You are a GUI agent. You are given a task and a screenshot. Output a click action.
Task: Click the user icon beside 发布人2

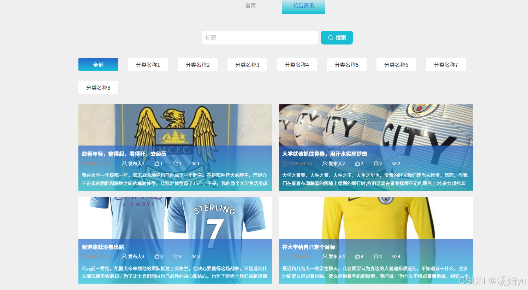pos(325,163)
